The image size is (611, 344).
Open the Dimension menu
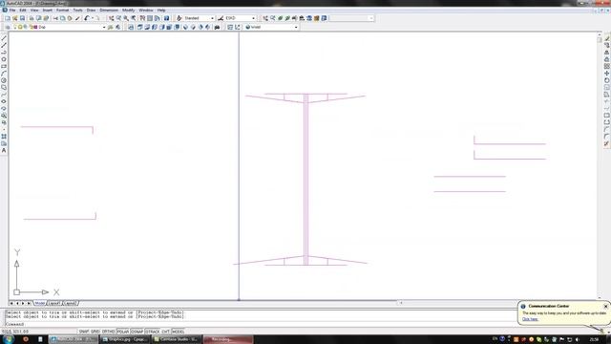(109, 11)
